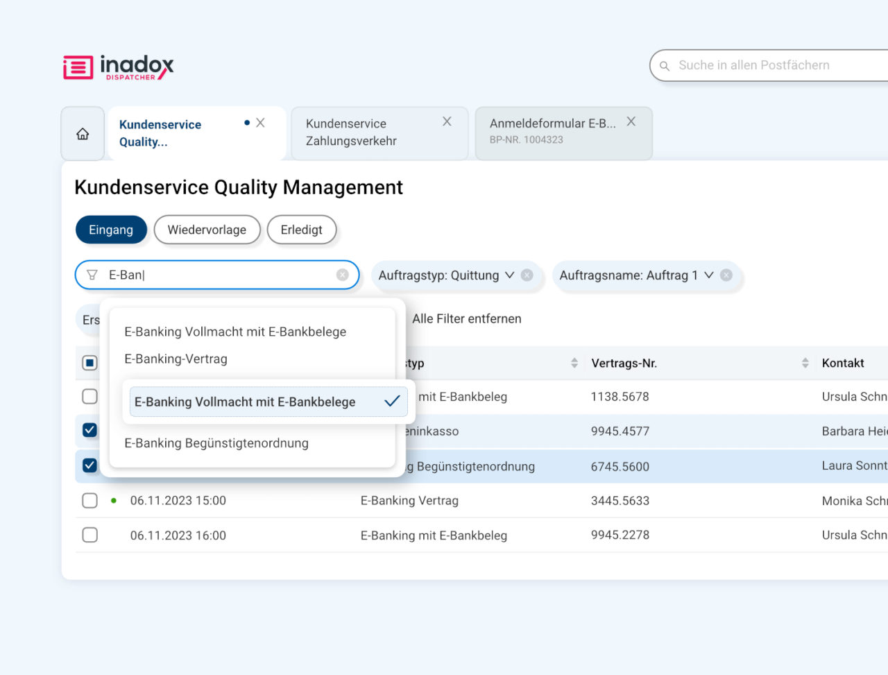The image size is (888, 675).
Task: Sort by Vertrags-Nr. column arrows
Action: point(805,363)
